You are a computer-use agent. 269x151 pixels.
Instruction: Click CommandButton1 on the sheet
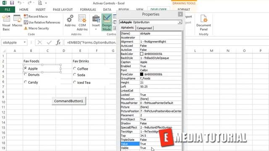(69, 101)
